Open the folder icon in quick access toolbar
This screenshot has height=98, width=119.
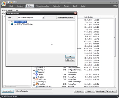click(x=12, y=2)
